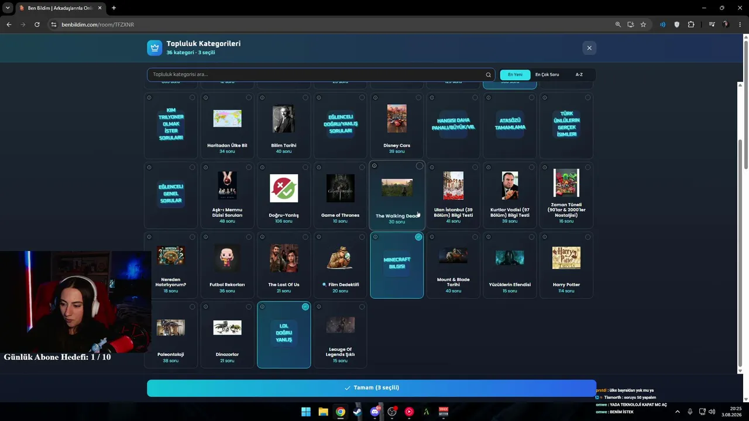
Task: Click the Yüzüklerin Efendisi thumbnail
Action: coord(510,258)
